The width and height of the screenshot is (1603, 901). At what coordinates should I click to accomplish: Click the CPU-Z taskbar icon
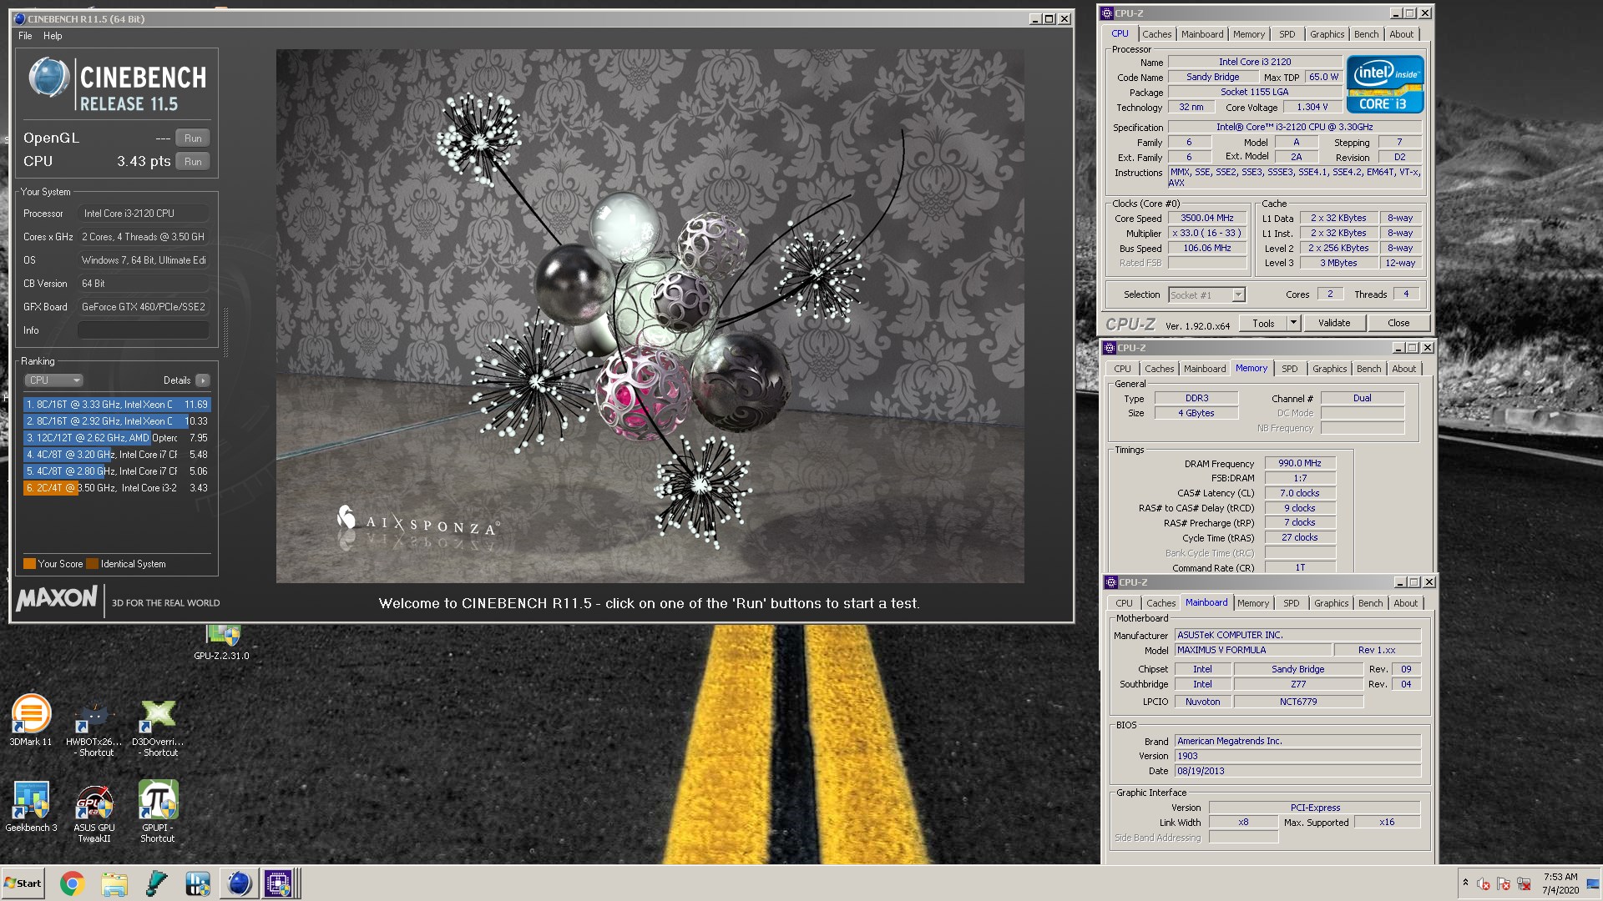pyautogui.click(x=279, y=883)
